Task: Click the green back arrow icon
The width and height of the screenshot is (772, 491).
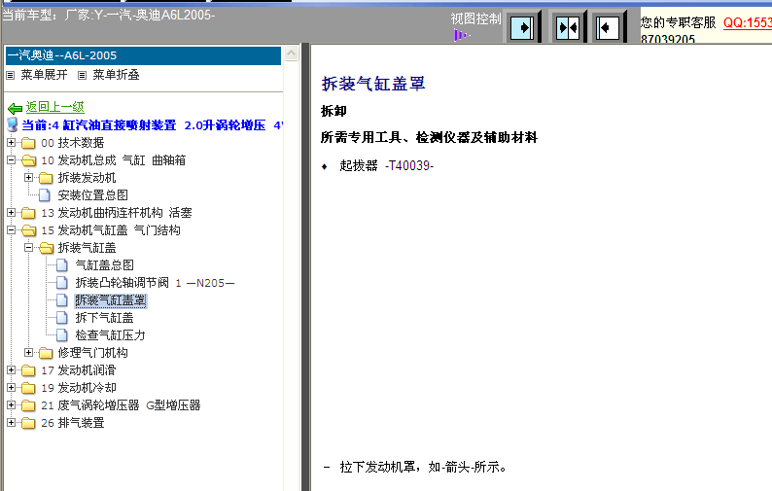Action: click(16, 108)
